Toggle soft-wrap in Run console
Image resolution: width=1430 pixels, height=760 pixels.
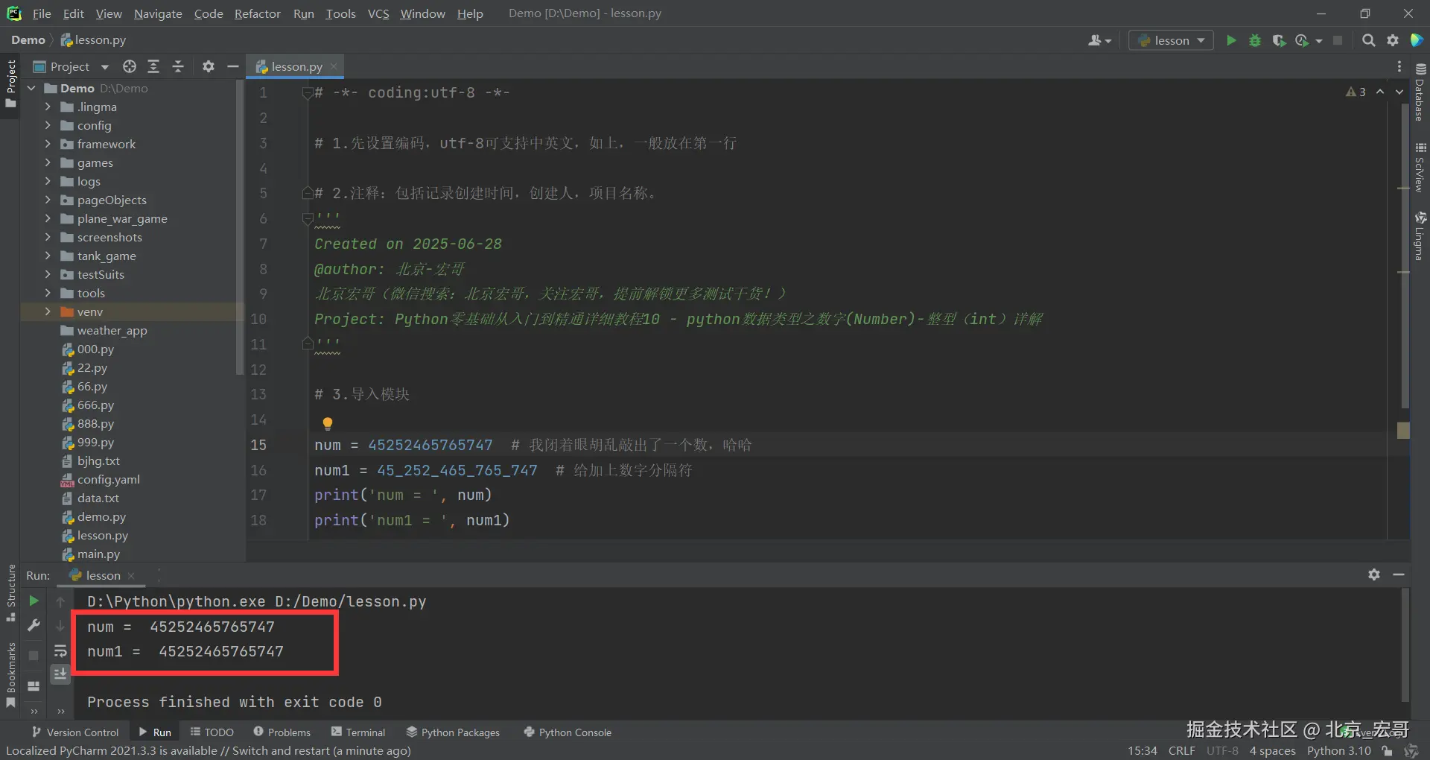[x=60, y=651]
